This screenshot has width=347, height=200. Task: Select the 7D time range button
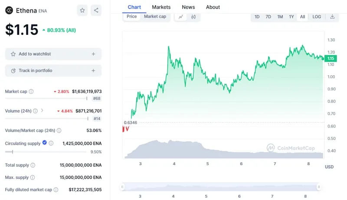coord(268,17)
